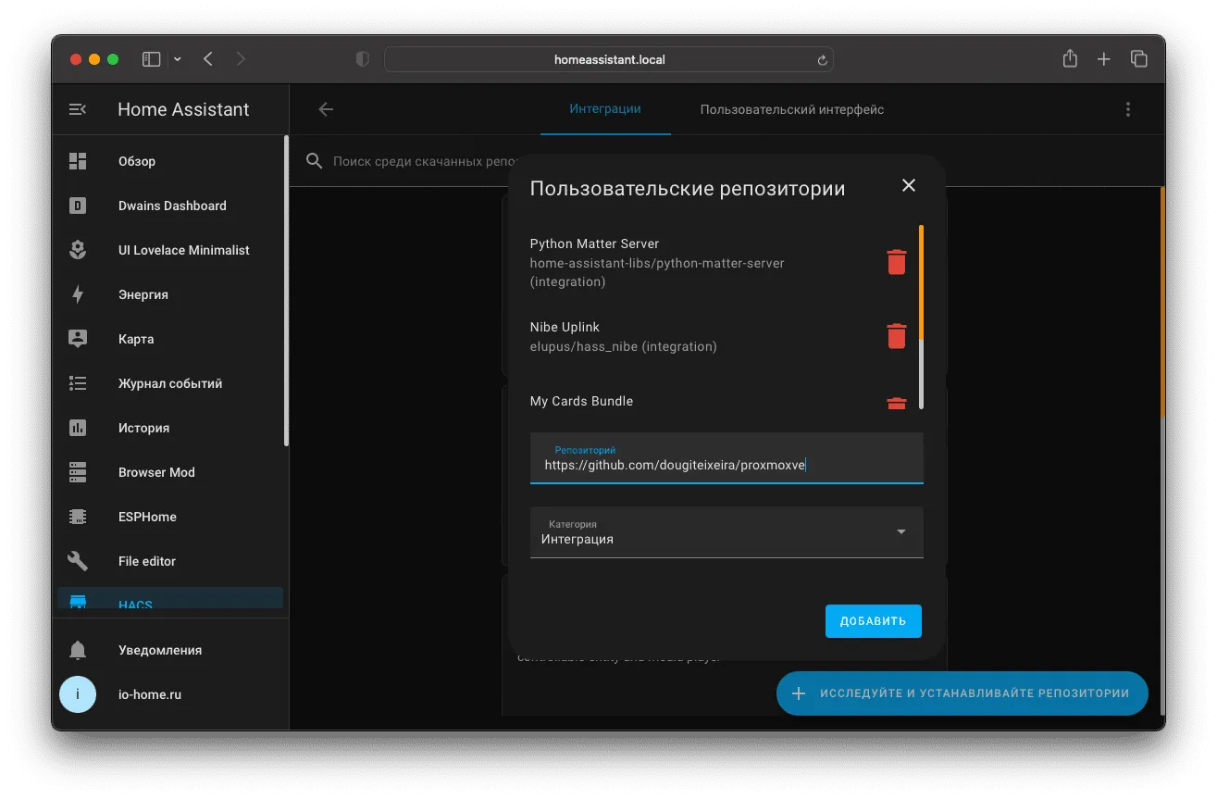The width and height of the screenshot is (1217, 799).
Task: Open the io-home.ru user avatar
Action: pyautogui.click(x=78, y=694)
